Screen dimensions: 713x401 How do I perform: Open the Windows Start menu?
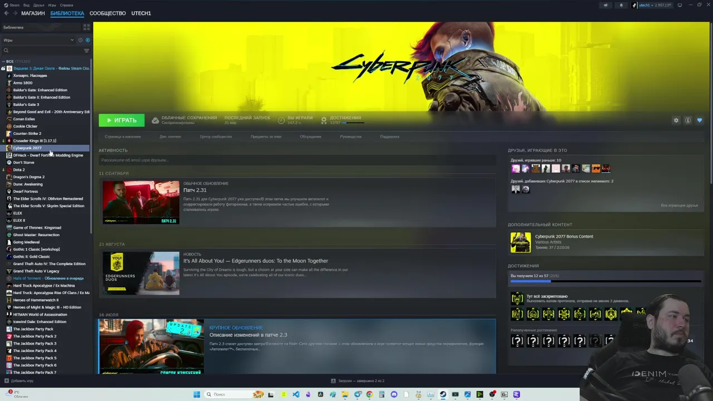tap(197, 394)
